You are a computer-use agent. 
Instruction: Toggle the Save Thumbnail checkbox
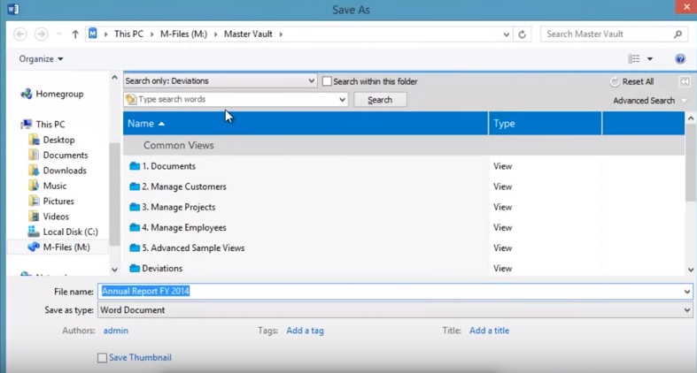[102, 358]
